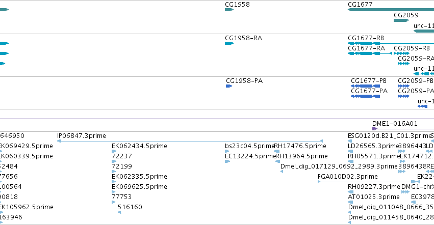Select the CG1958 gene arrow glyph

pyautogui.click(x=229, y=10)
